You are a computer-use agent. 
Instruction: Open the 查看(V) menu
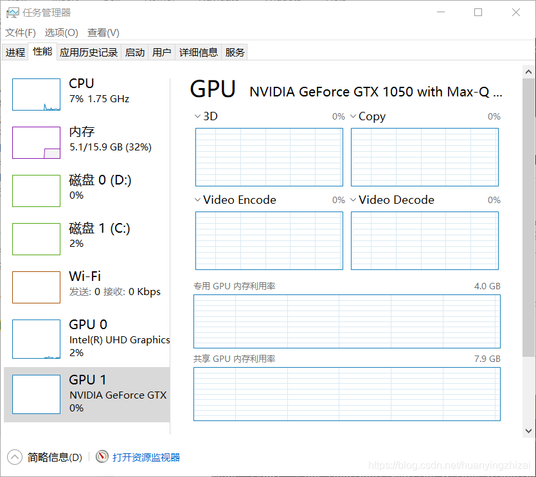click(x=103, y=33)
